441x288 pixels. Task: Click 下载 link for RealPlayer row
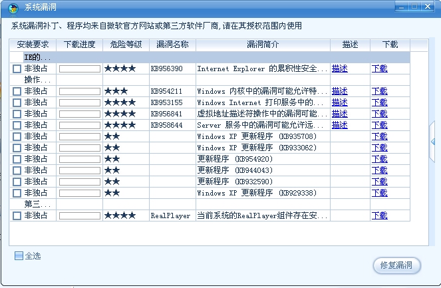click(379, 216)
